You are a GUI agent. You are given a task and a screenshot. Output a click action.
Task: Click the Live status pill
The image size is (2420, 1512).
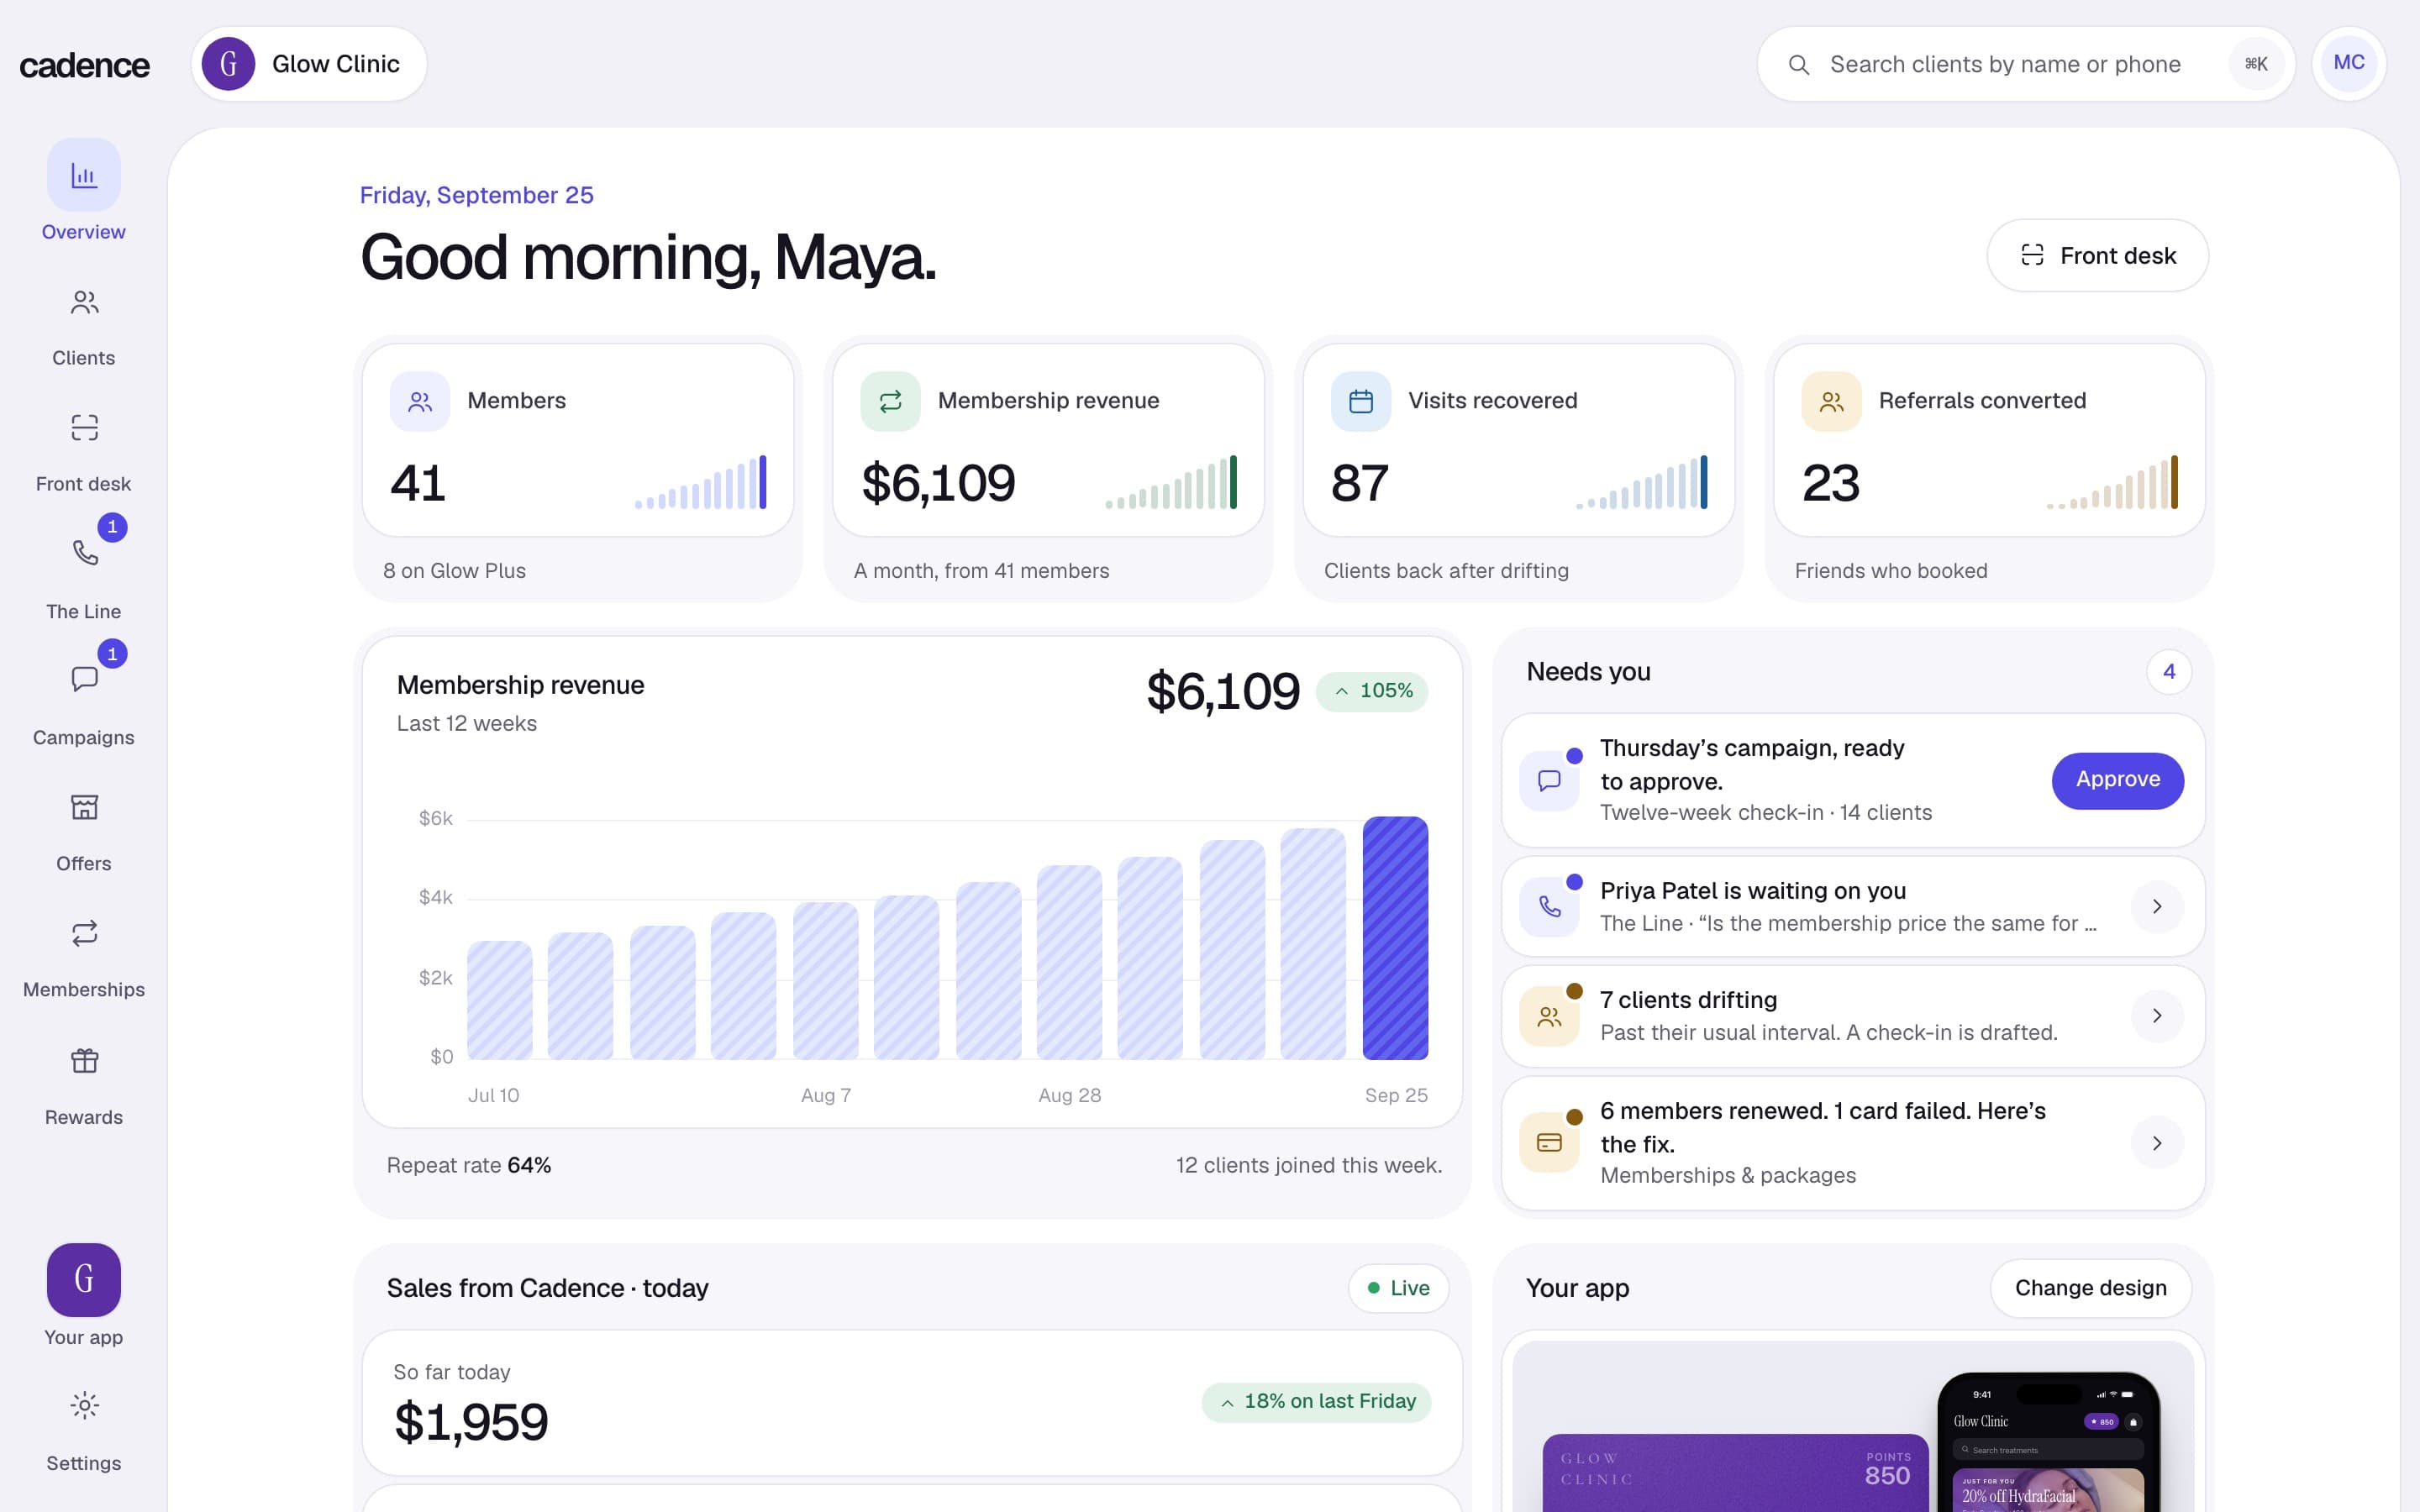pos(1398,1288)
